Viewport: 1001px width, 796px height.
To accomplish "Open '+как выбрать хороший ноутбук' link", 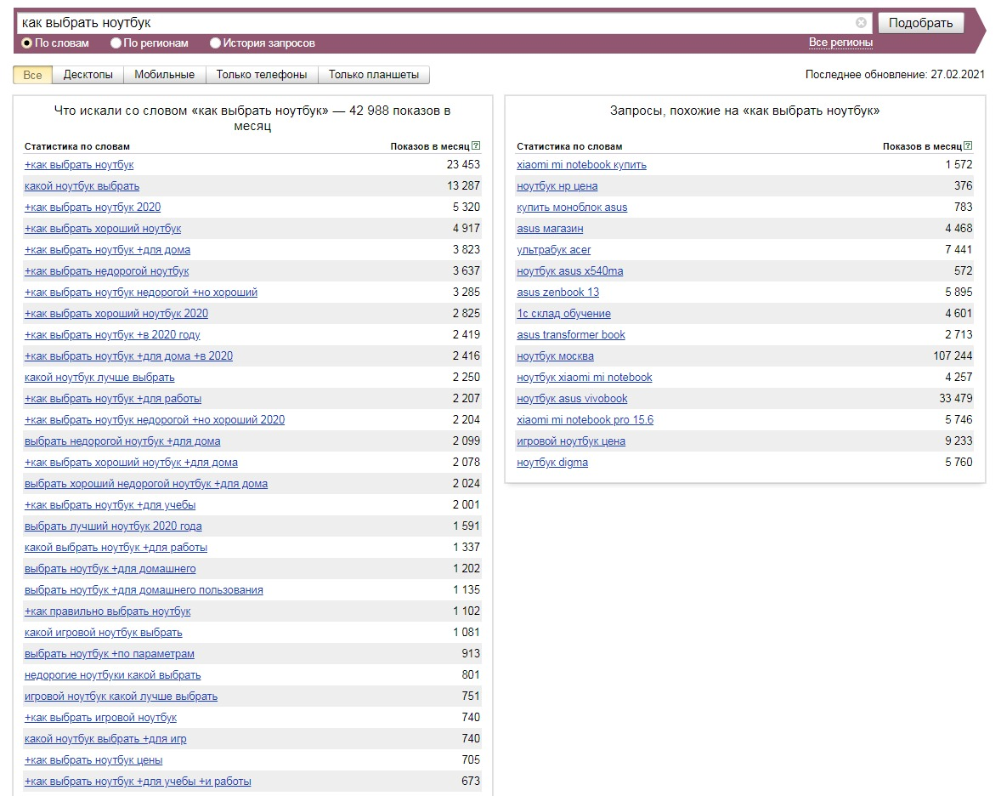I will (103, 228).
